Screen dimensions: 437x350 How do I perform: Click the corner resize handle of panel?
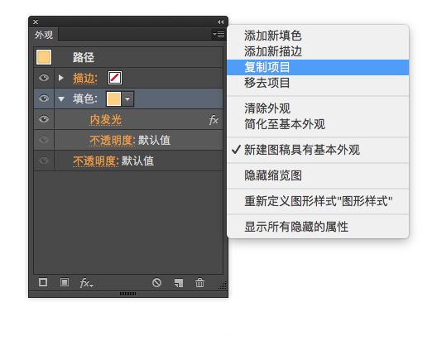[223, 285]
